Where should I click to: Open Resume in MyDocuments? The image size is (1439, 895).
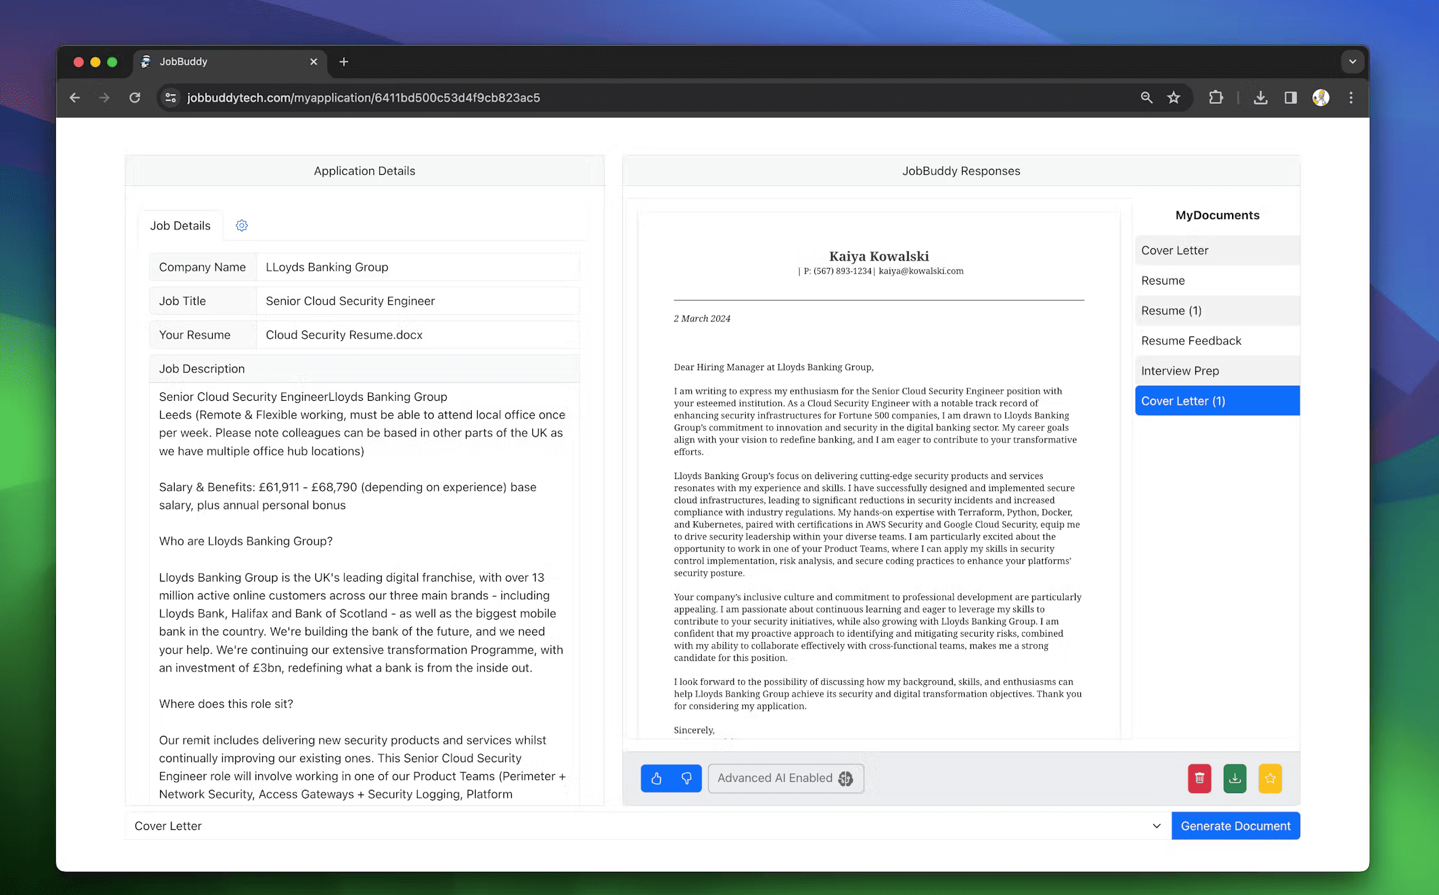[1217, 281]
